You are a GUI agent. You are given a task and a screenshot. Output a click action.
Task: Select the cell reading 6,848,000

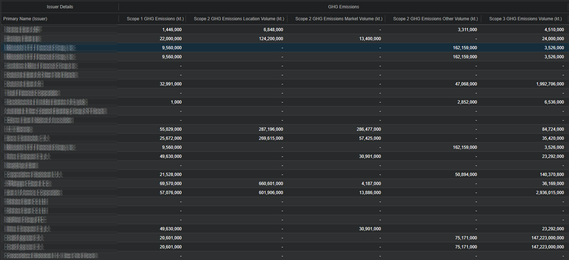click(273, 30)
